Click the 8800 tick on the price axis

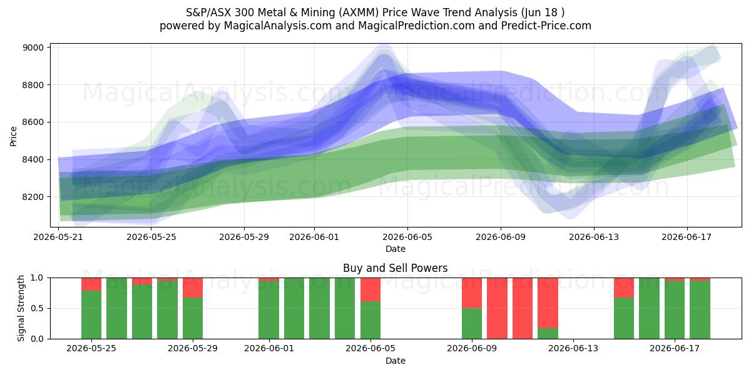pyautogui.click(x=34, y=85)
